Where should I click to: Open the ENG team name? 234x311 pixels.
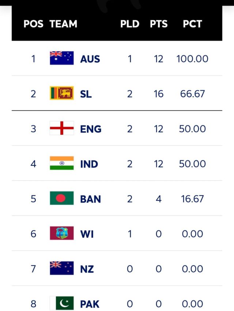[x=91, y=129]
